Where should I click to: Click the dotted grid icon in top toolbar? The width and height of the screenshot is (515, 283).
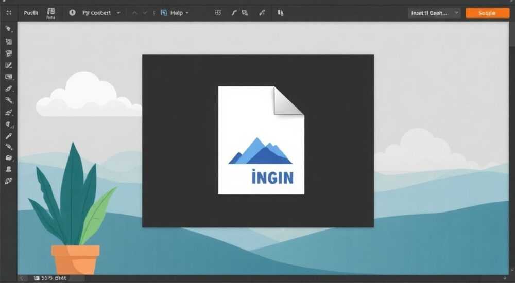pos(218,13)
